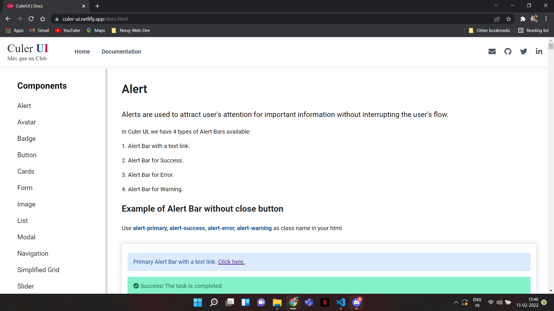Open the Culer UI GitHub page
The height and width of the screenshot is (311, 554).
(508, 51)
